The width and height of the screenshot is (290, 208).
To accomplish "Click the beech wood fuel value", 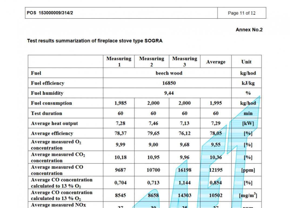I will [x=169, y=73].
